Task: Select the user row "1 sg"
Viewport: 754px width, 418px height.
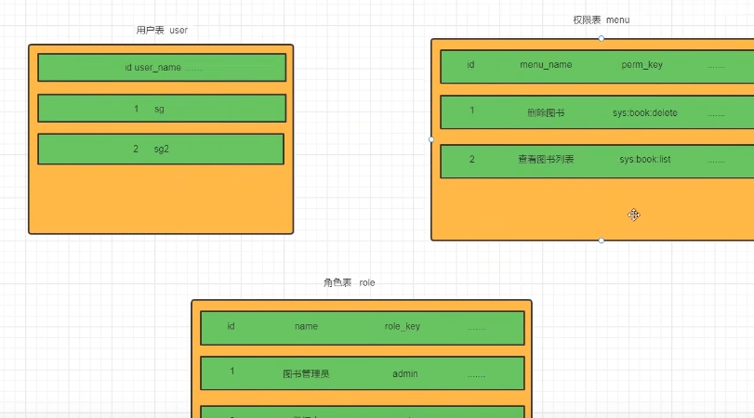Action: click(x=162, y=109)
